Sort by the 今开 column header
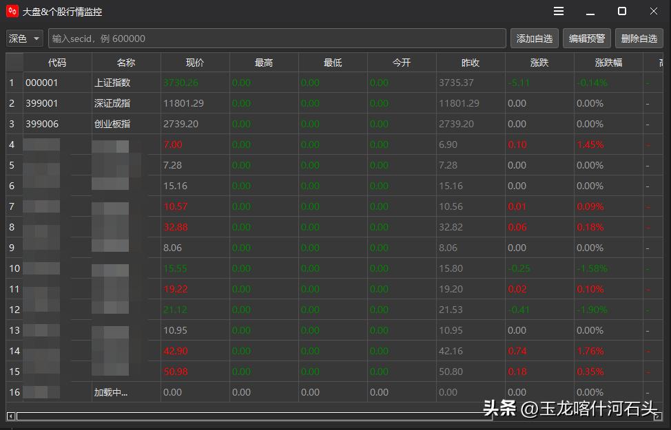Image resolution: width=671 pixels, height=430 pixels. tap(402, 63)
